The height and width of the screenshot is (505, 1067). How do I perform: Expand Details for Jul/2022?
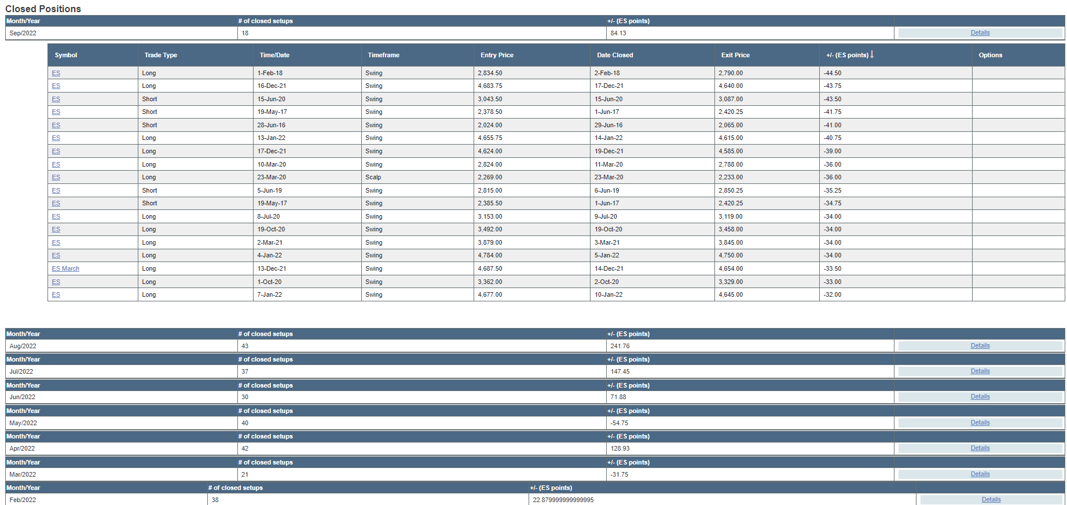pos(980,371)
